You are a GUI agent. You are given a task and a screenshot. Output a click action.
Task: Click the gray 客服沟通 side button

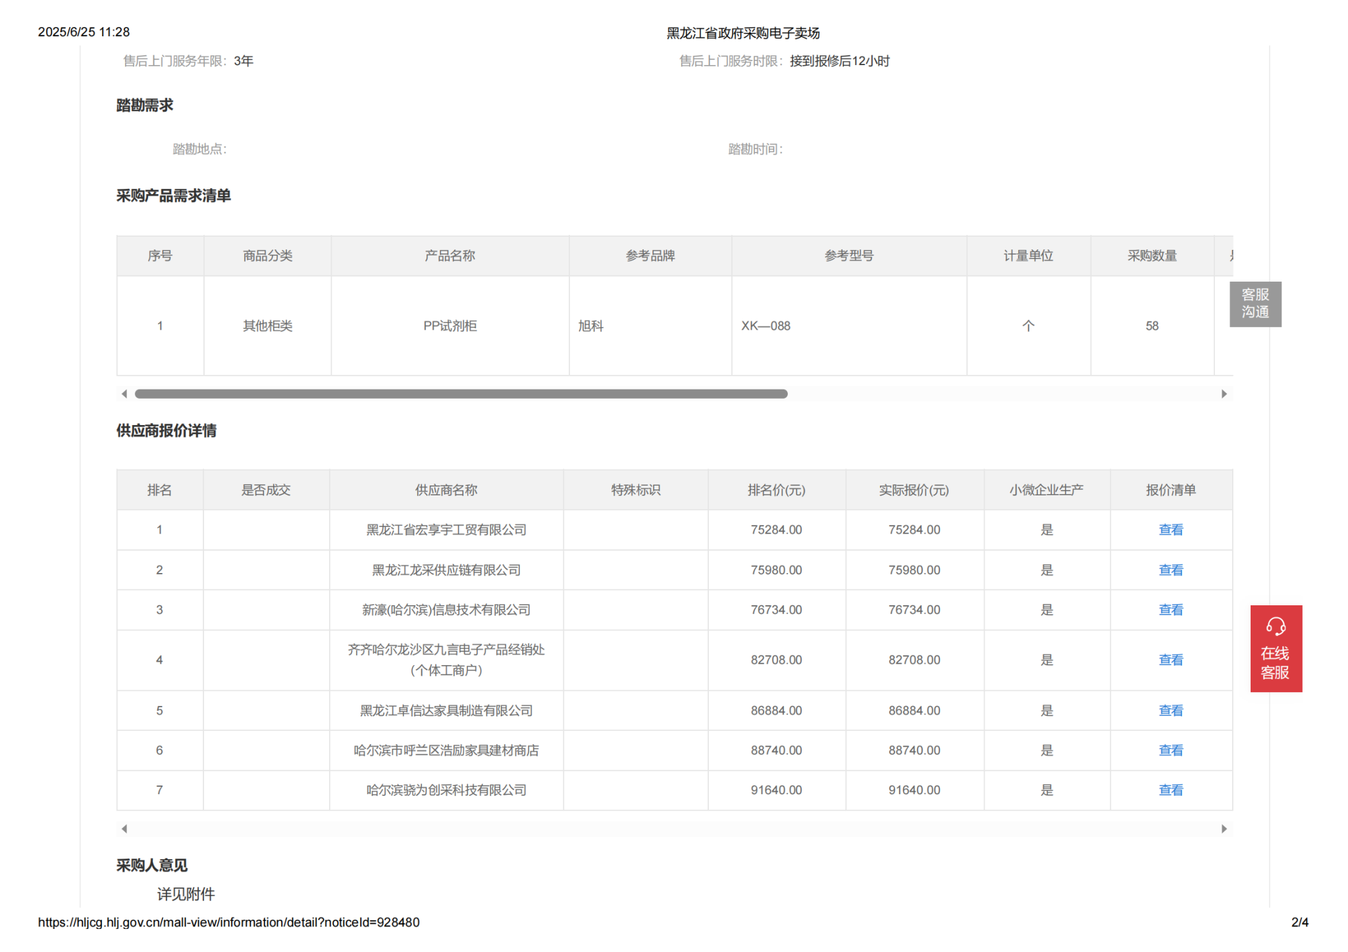1255,304
